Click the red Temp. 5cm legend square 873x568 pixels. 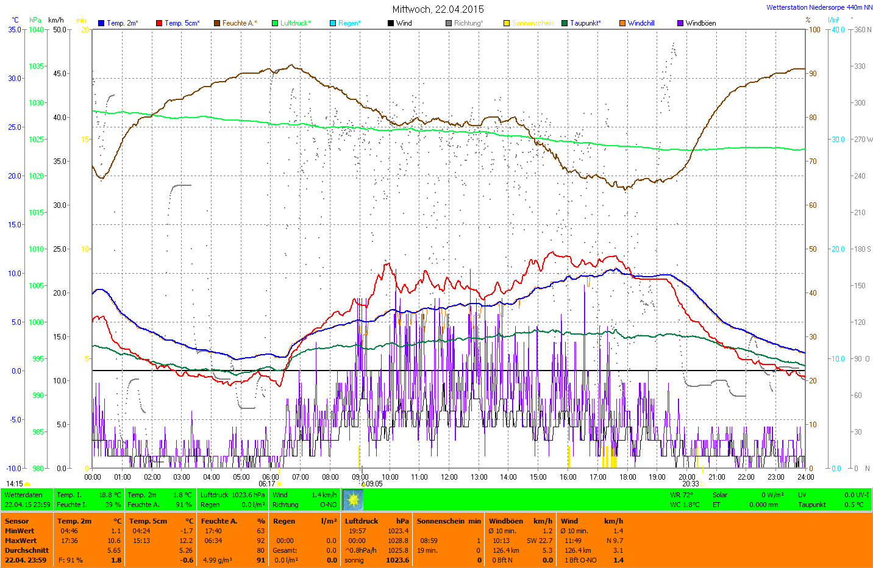pos(159,23)
